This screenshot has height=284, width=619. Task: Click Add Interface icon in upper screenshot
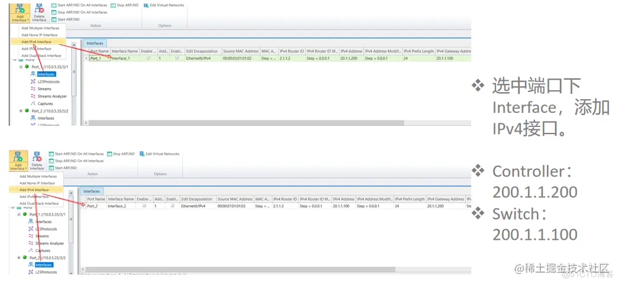(20, 9)
